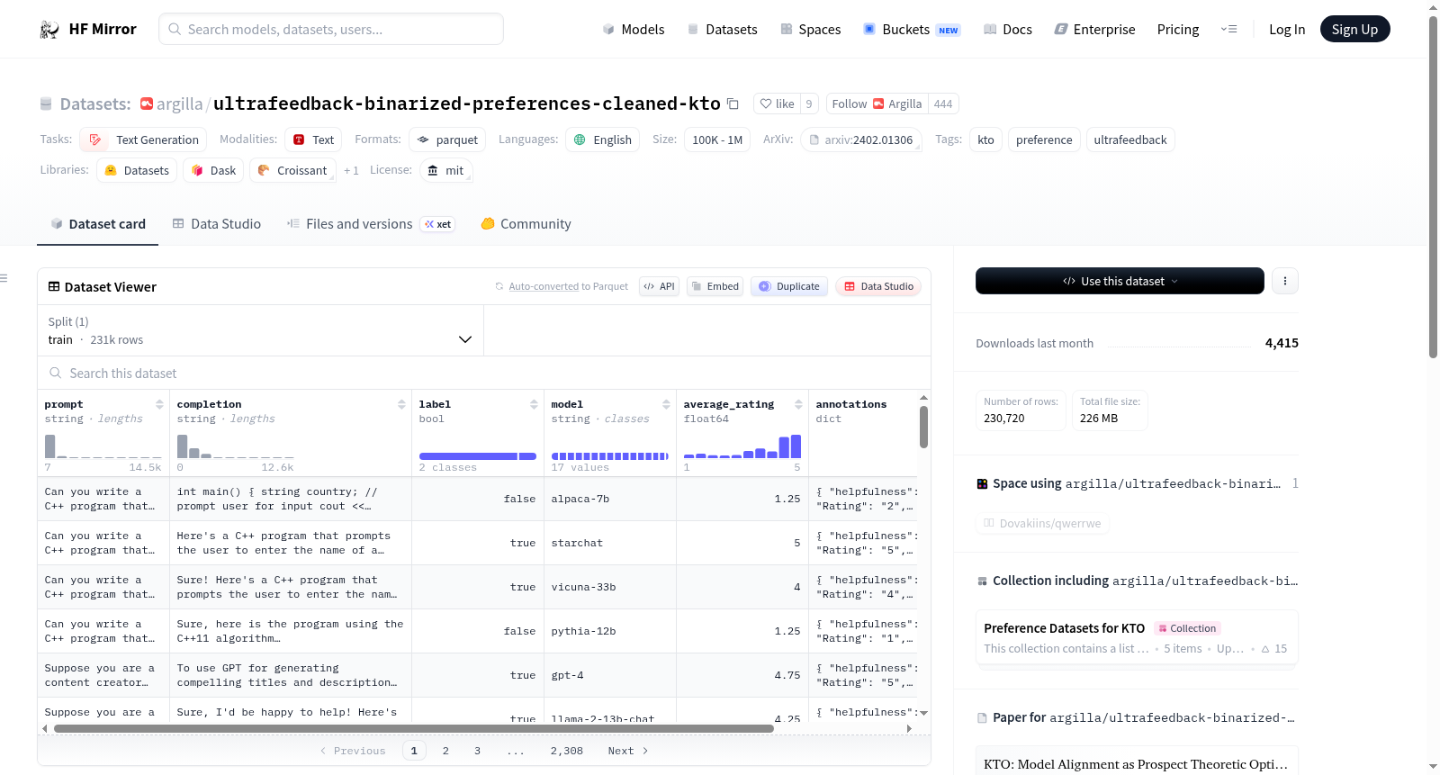Screen dimensions: 1440x775
Task: Sort the average_rating column
Action: 798,404
